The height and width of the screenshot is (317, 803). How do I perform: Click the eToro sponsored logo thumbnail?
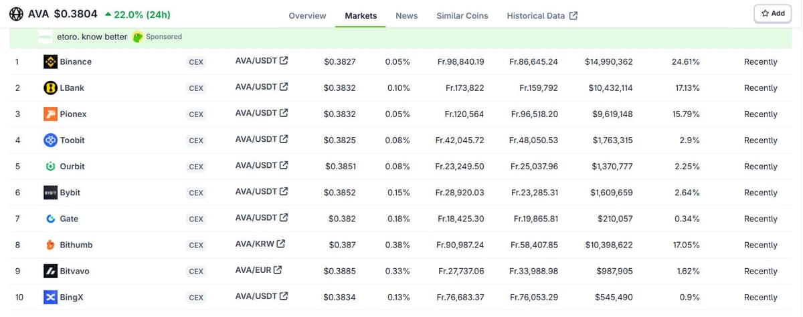(46, 37)
